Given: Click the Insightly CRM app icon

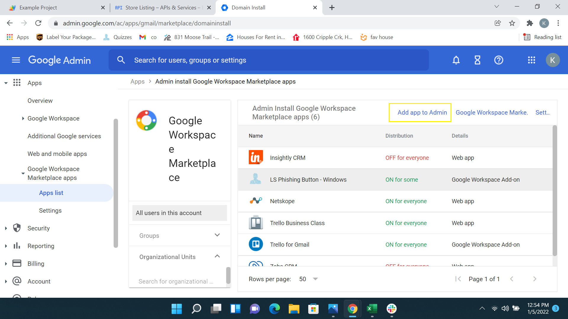Looking at the screenshot, I should click(256, 157).
